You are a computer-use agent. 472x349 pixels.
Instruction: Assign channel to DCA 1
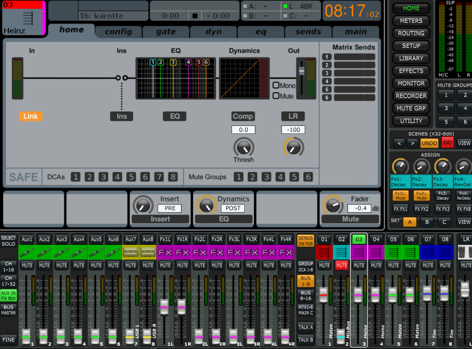[75, 177]
